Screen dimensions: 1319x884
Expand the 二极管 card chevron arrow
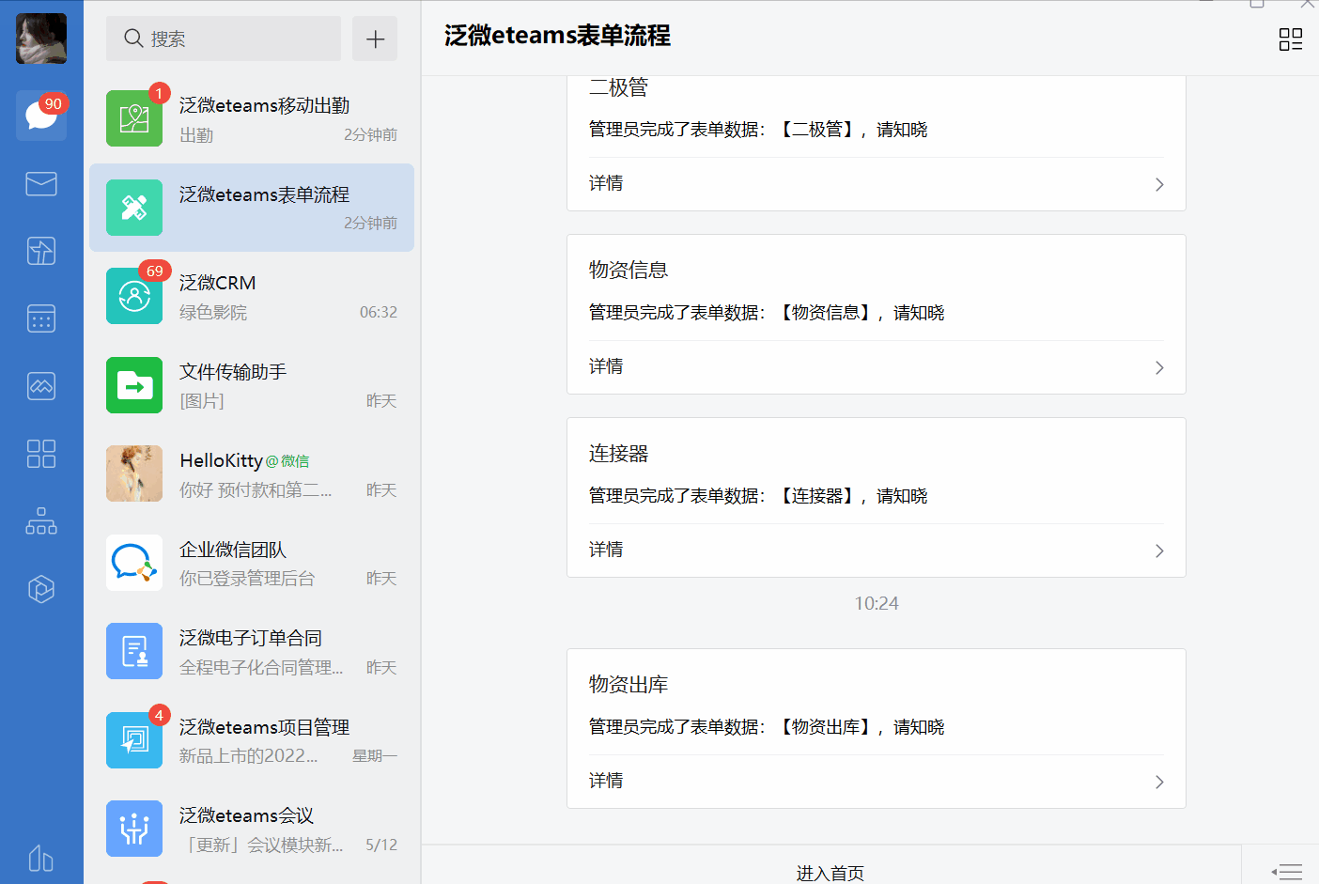[1159, 185]
